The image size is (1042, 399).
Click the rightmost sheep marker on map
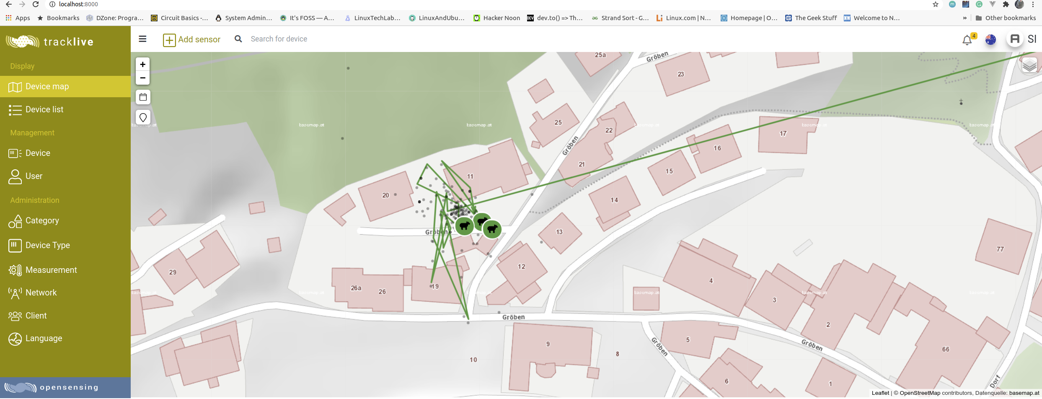click(492, 229)
